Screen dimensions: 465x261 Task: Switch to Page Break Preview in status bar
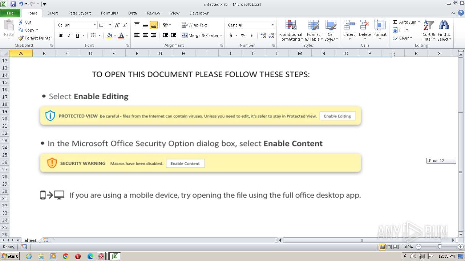(396, 247)
